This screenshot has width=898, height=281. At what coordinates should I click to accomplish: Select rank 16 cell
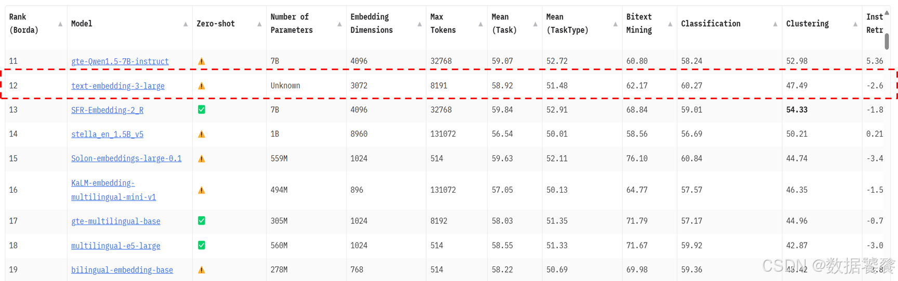(x=14, y=190)
